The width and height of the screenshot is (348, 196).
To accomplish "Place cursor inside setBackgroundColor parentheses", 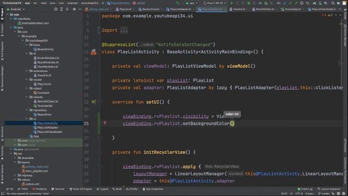I will pos(232,124).
